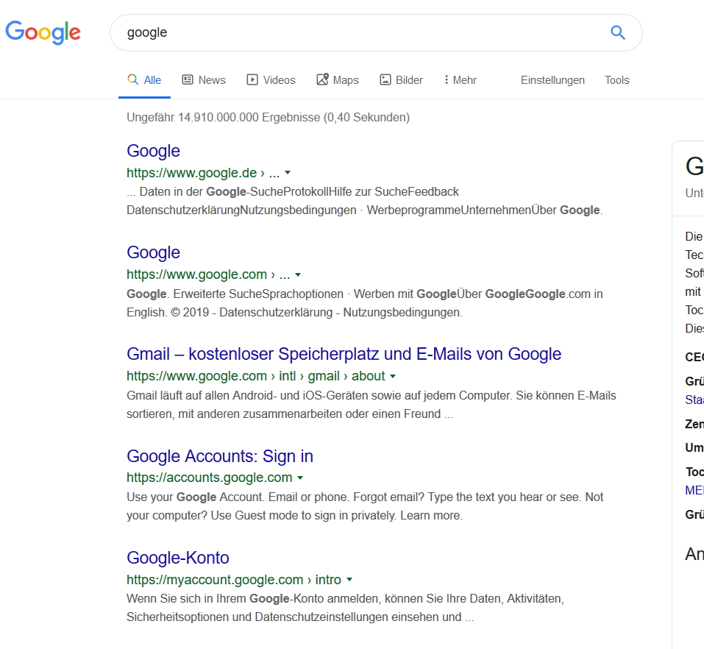Click the Videos tab play icon
This screenshot has height=649, width=704.
pos(252,80)
